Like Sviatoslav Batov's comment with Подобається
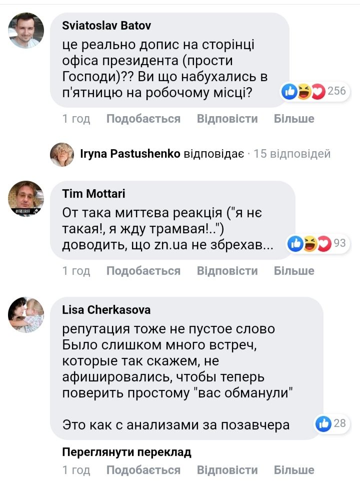Viewport: 360px width, 492px height. click(143, 119)
